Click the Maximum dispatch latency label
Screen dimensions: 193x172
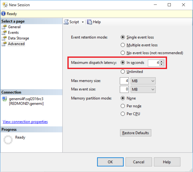pyautogui.click(x=94, y=62)
